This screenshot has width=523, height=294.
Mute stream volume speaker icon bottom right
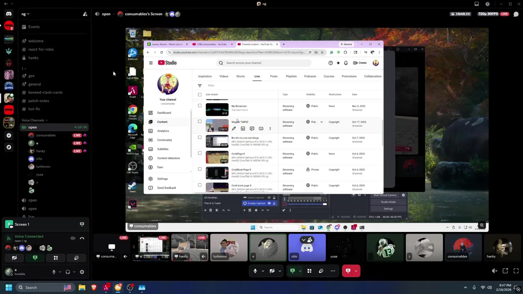coord(495,271)
